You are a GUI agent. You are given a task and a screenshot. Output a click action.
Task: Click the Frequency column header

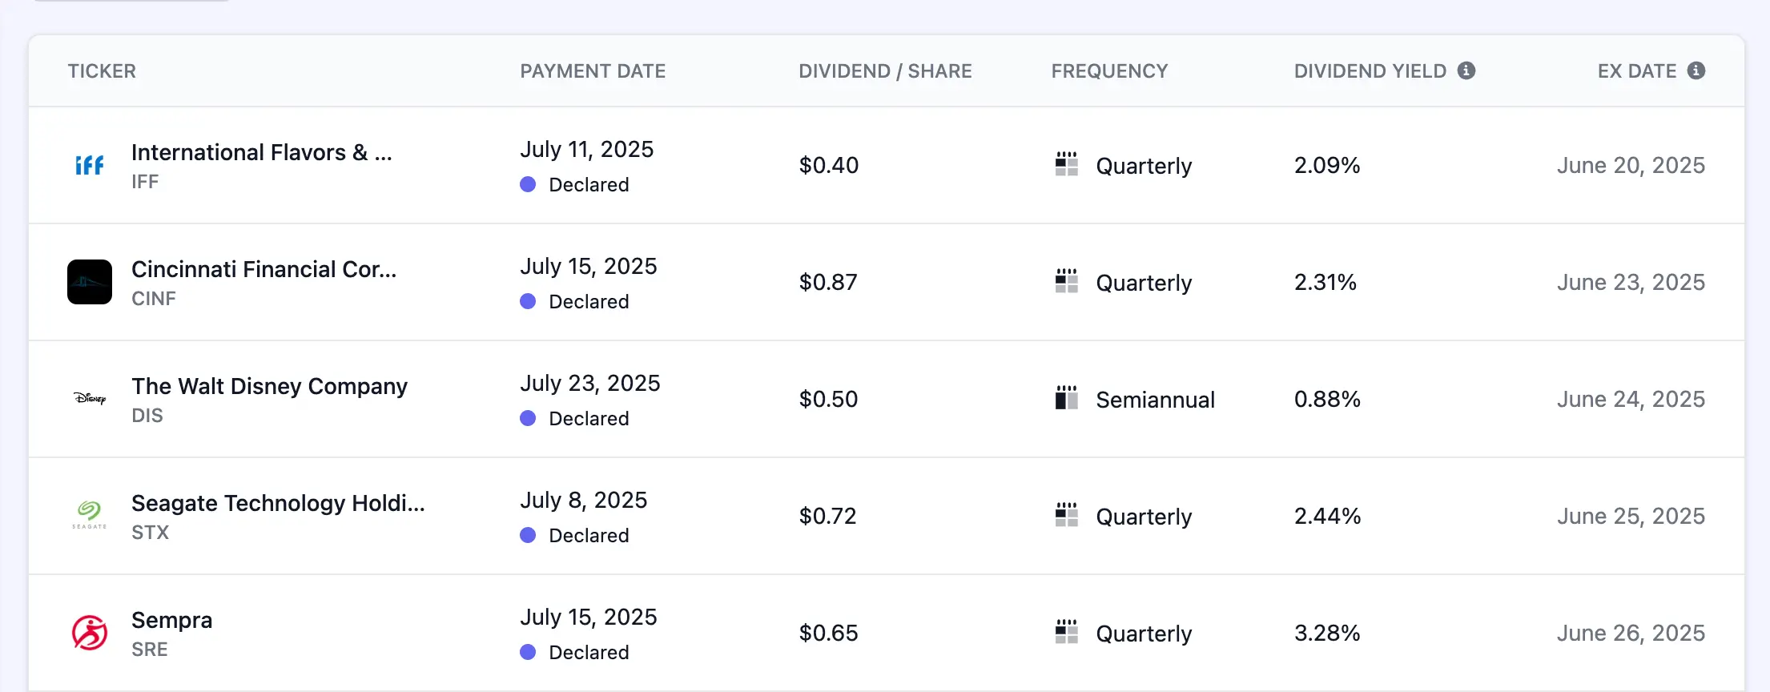(x=1109, y=71)
